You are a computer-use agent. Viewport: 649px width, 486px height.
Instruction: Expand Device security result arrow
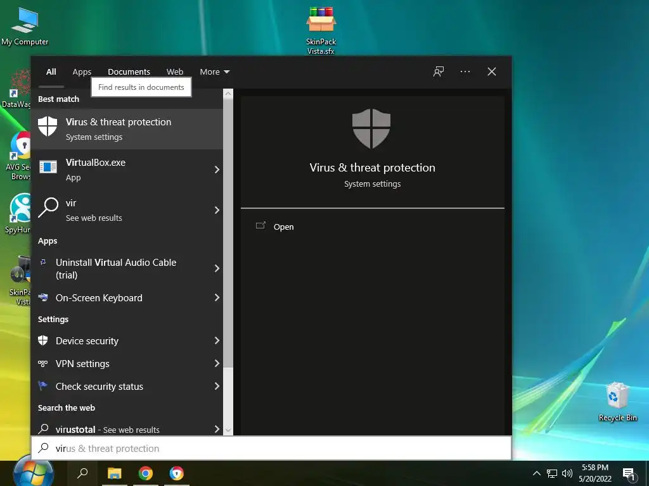tap(217, 340)
